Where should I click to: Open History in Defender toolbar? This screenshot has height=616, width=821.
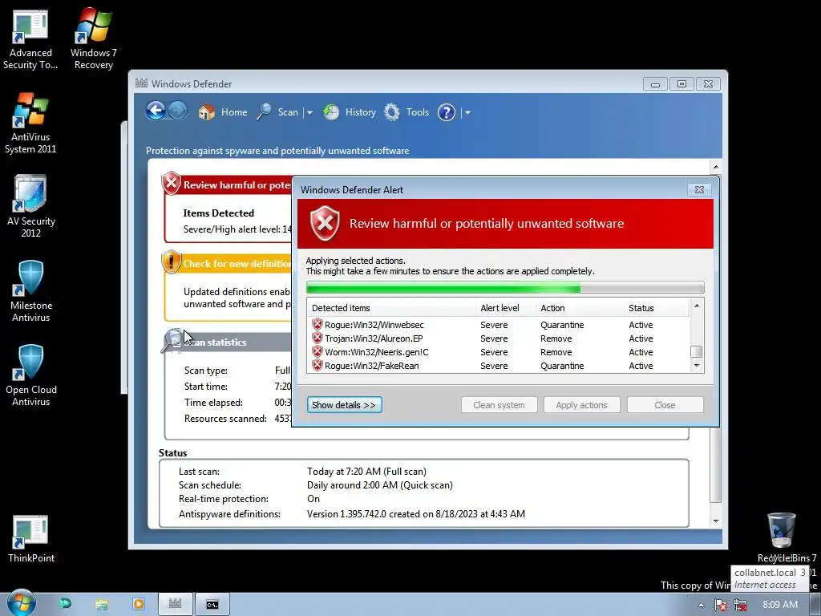click(350, 112)
